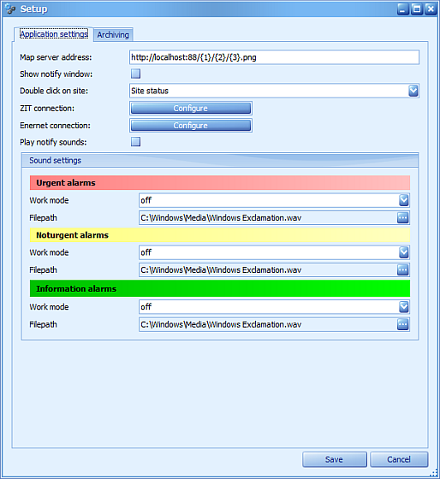Enable the Show notify window checkbox
The height and width of the screenshot is (479, 440).
[x=135, y=74]
